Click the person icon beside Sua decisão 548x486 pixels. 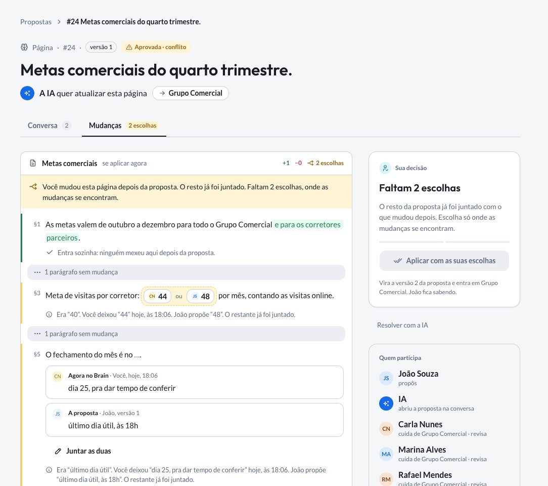point(385,168)
